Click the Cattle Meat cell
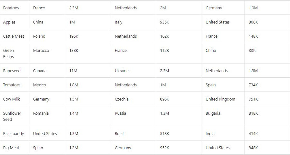 [14, 36]
